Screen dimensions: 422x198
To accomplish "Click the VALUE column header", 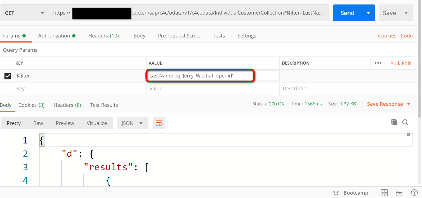I will (x=155, y=63).
